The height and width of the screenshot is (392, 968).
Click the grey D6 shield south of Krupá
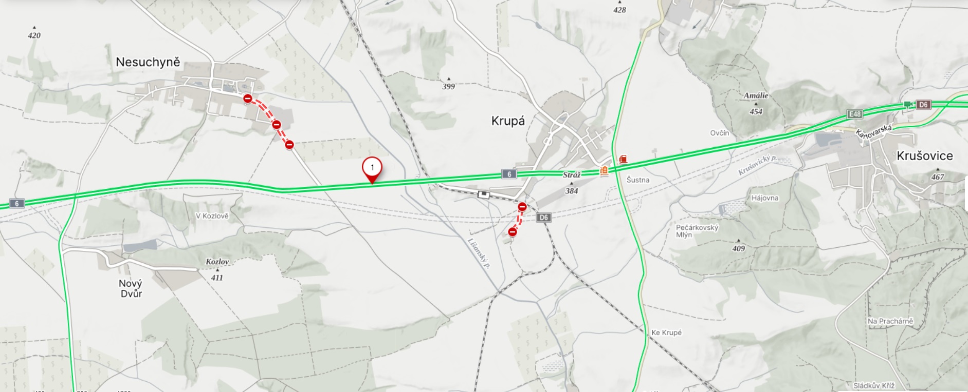tap(543, 218)
